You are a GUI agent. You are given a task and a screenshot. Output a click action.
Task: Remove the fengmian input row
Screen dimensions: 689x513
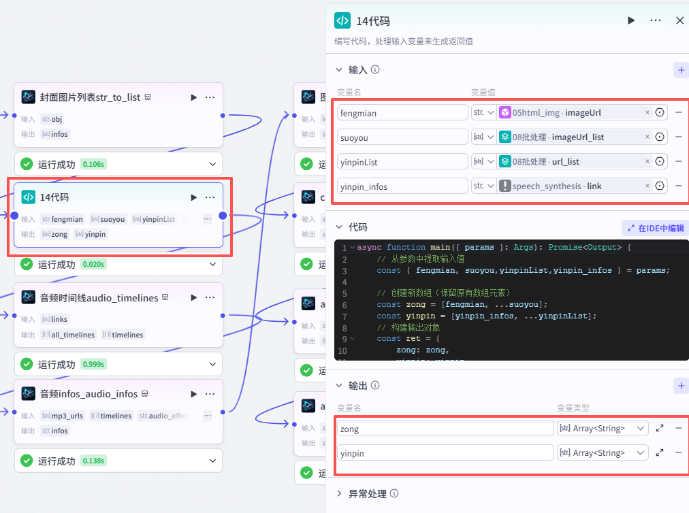(x=679, y=113)
